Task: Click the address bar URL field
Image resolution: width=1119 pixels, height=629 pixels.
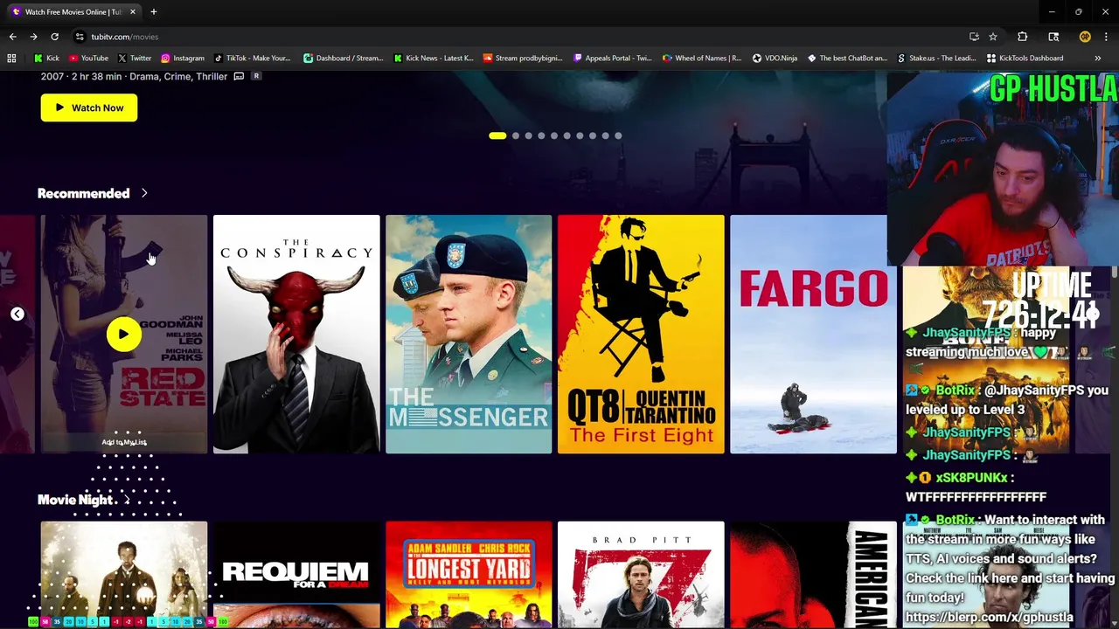Action: pos(516,37)
